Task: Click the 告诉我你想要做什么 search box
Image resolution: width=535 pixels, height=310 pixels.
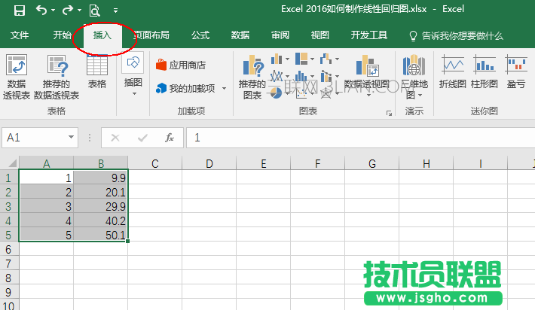Action: 456,35
